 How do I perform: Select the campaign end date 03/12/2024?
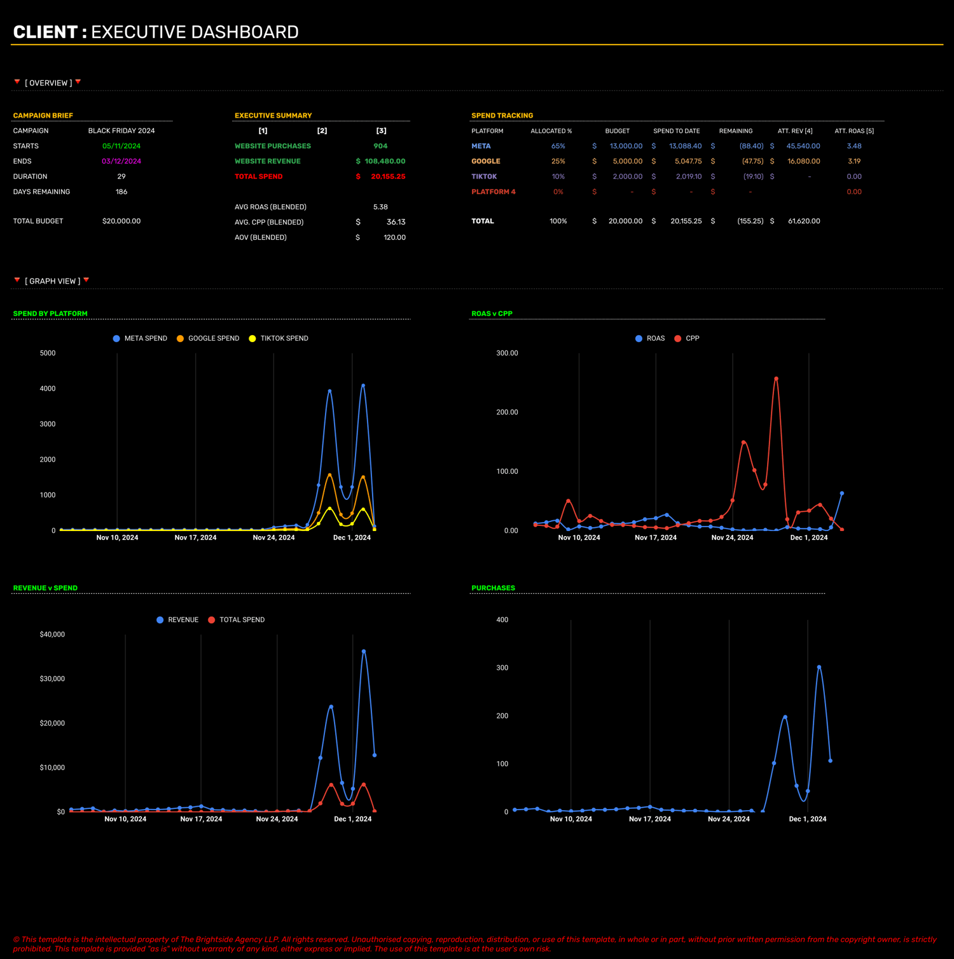coord(121,162)
